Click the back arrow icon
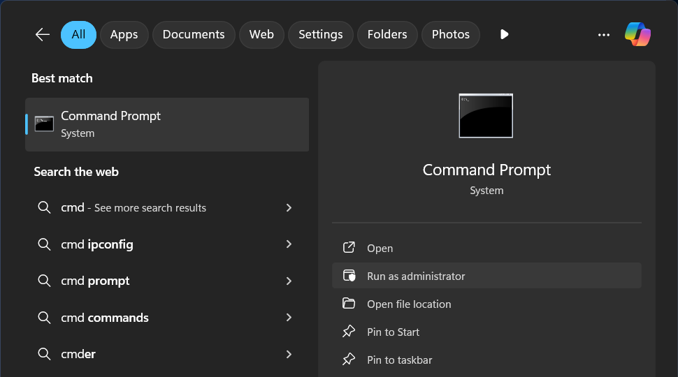 point(43,34)
